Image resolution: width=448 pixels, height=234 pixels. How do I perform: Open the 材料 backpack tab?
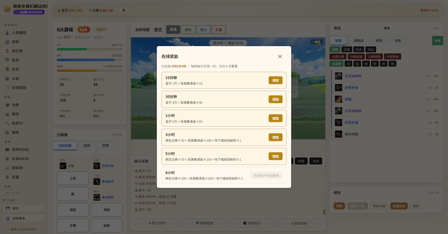[x=379, y=41]
